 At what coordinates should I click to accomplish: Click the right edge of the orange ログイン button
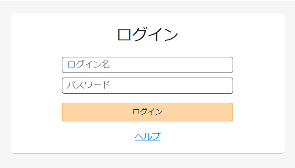[230, 112]
